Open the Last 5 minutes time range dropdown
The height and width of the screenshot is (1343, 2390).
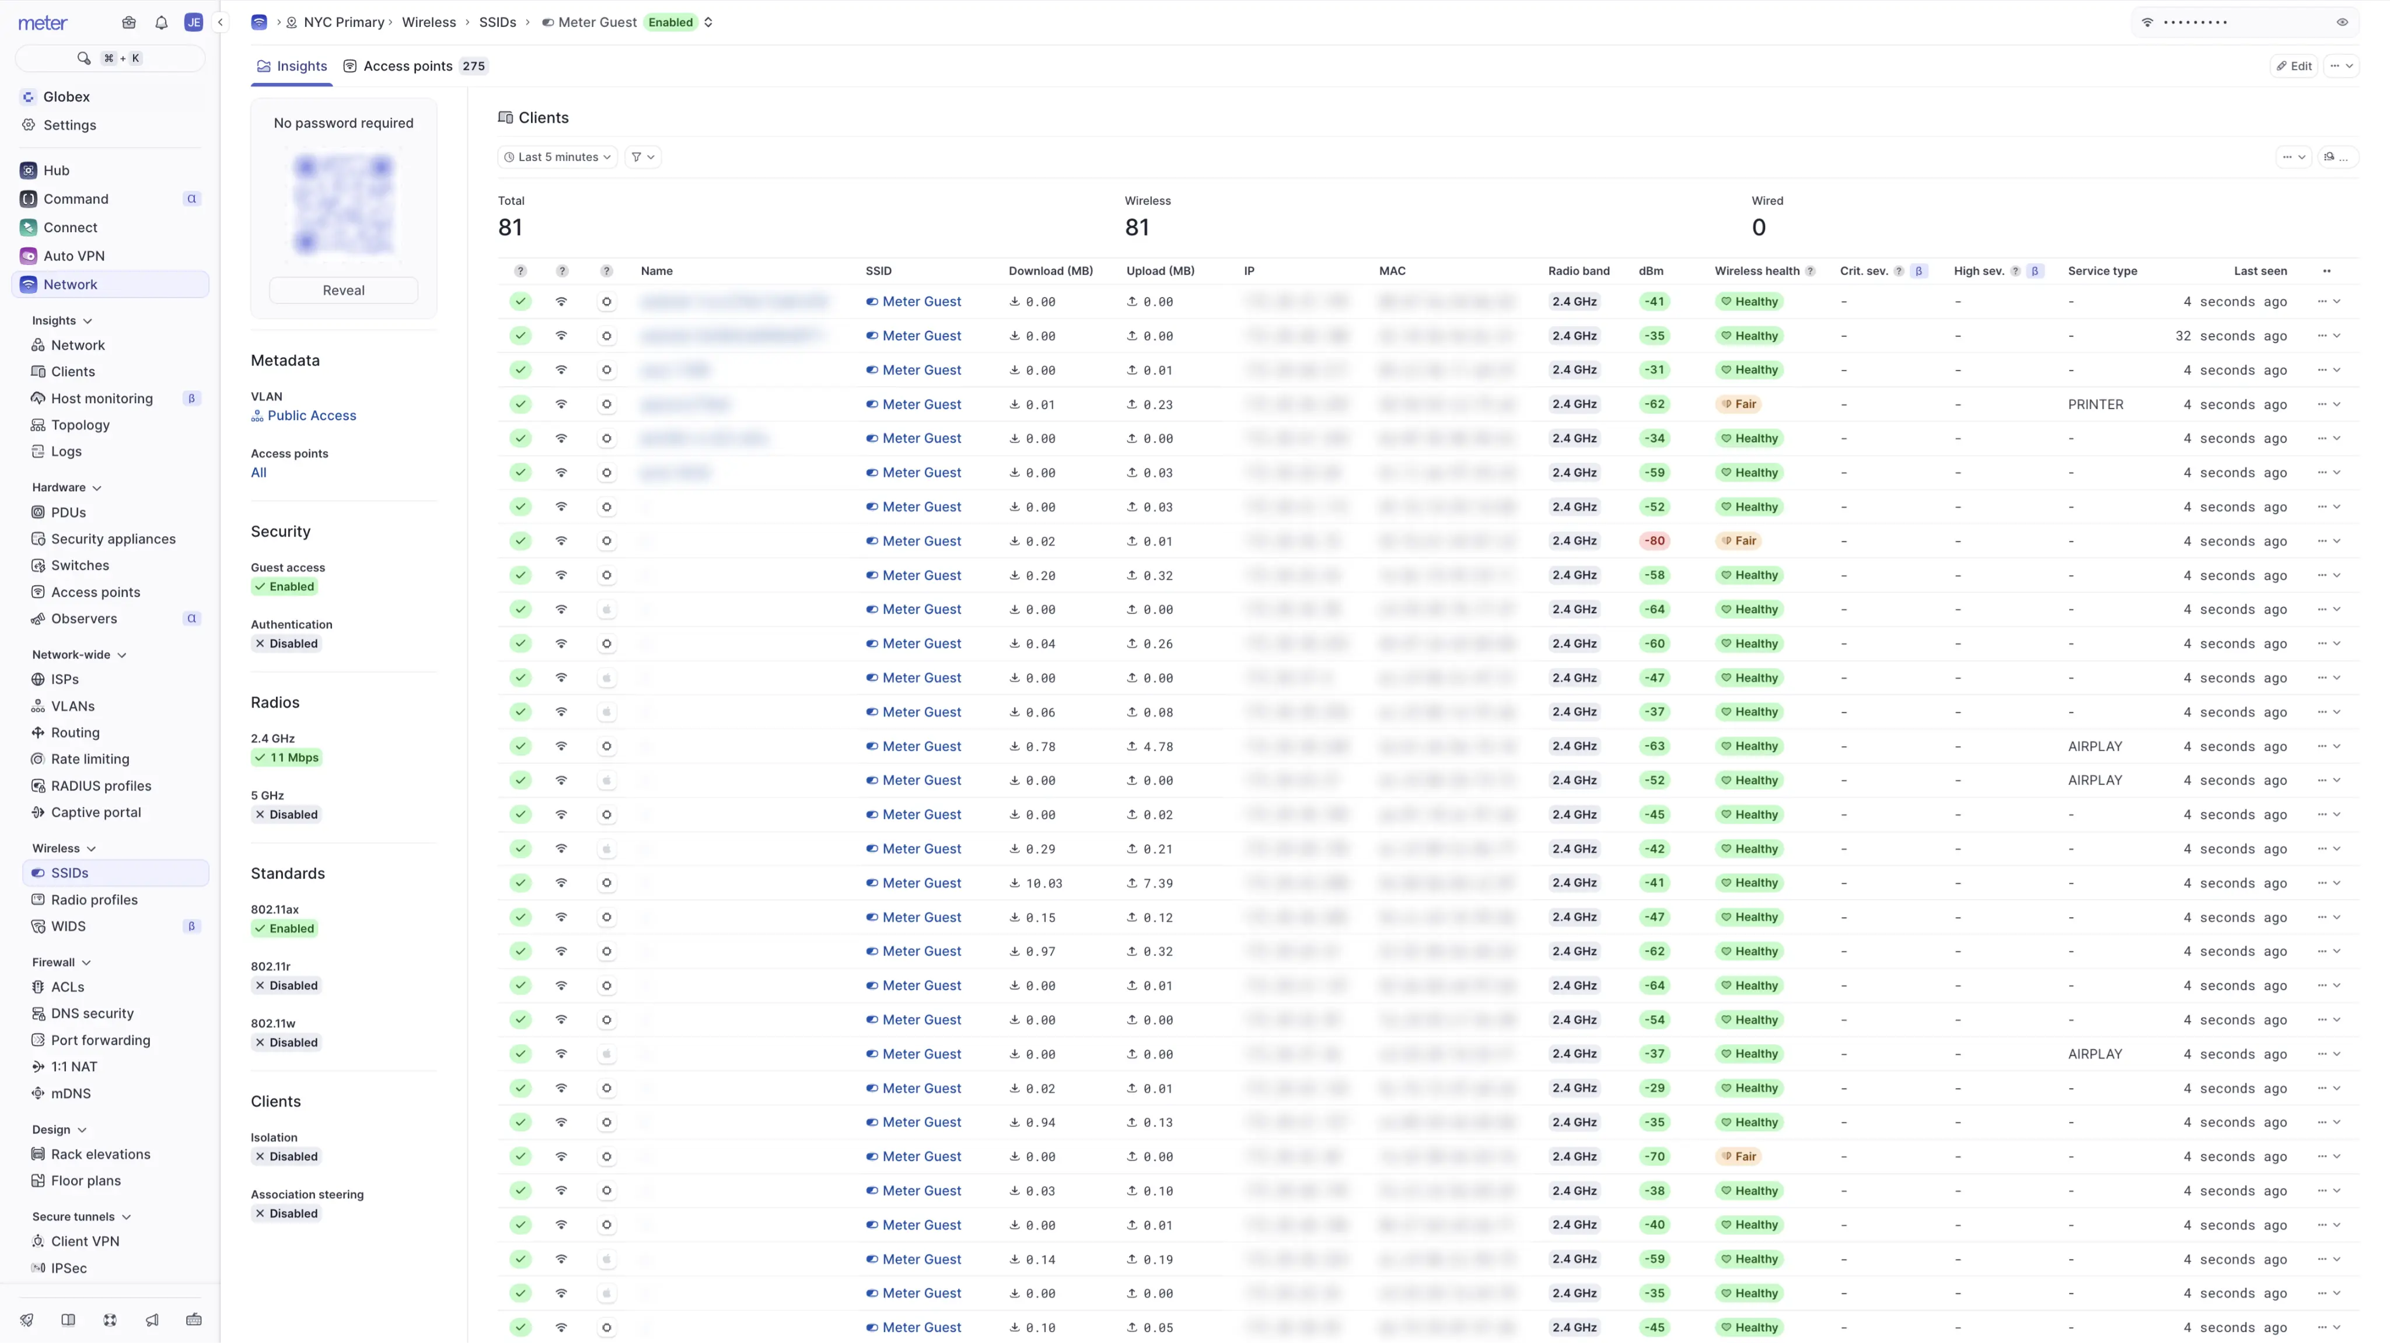click(558, 157)
